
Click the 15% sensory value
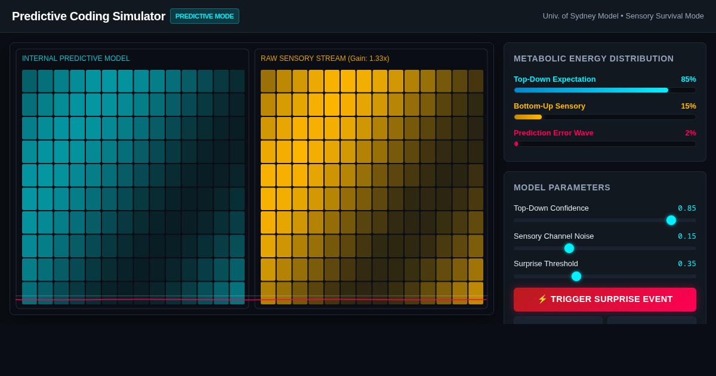[689, 106]
